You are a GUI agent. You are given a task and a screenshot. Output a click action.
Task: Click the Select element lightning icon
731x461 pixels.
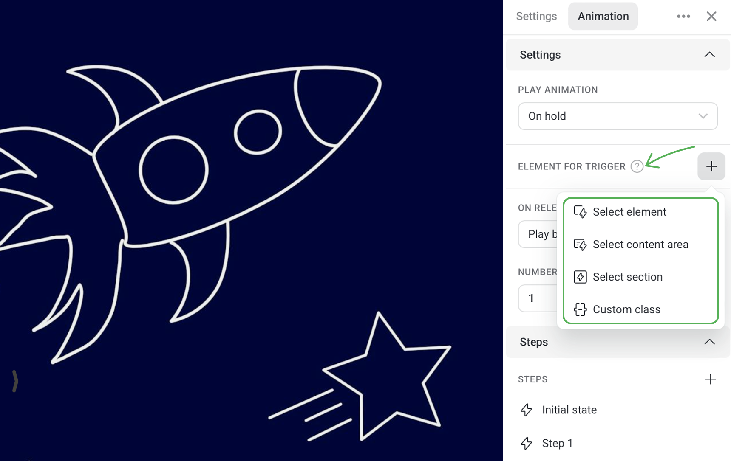click(580, 212)
